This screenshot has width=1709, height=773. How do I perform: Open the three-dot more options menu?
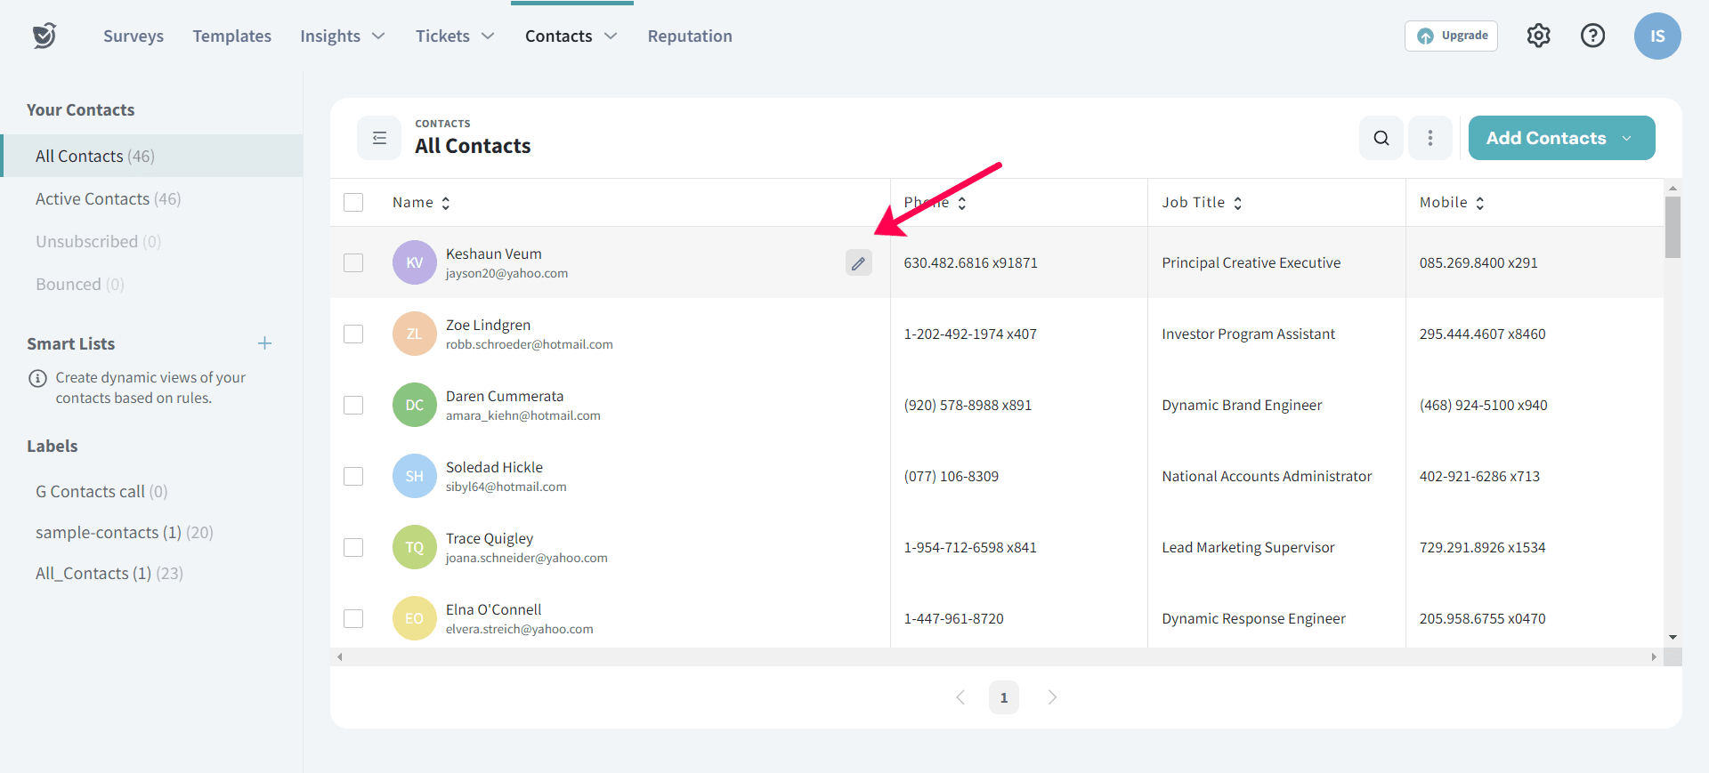pos(1430,138)
